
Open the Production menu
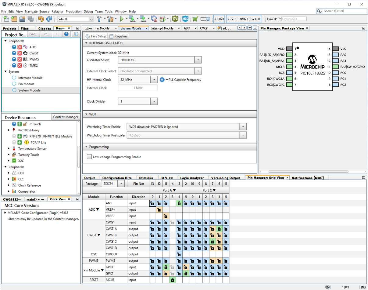tap(74, 12)
